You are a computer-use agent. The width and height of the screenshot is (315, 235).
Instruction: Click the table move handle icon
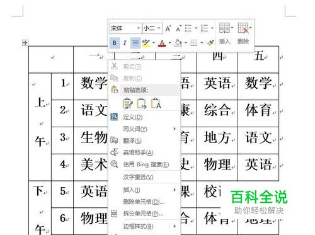click(25, 43)
